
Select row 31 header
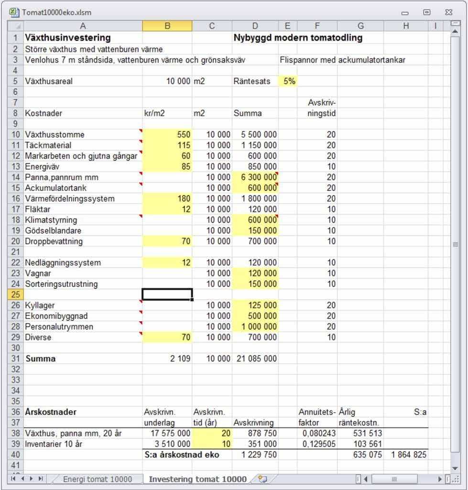click(x=16, y=359)
